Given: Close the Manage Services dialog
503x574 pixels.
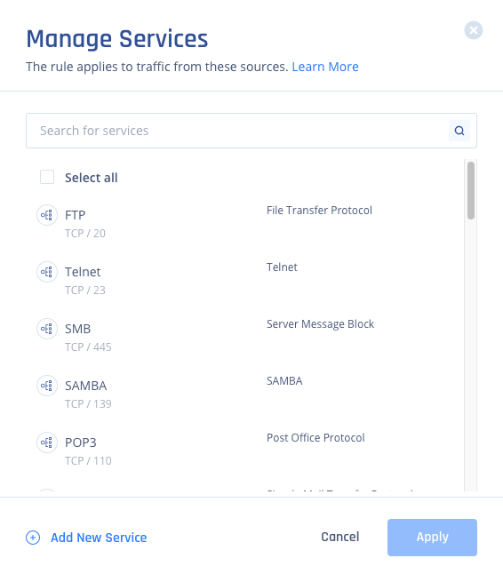Looking at the screenshot, I should 474,30.
